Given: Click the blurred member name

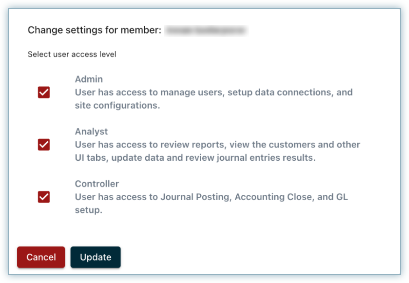Looking at the screenshot, I should coord(206,30).
